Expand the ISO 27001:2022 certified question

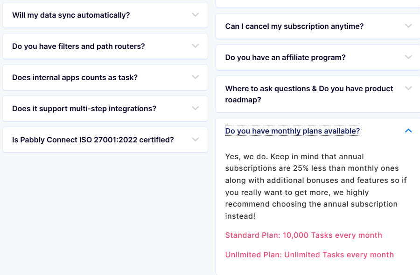(93, 140)
